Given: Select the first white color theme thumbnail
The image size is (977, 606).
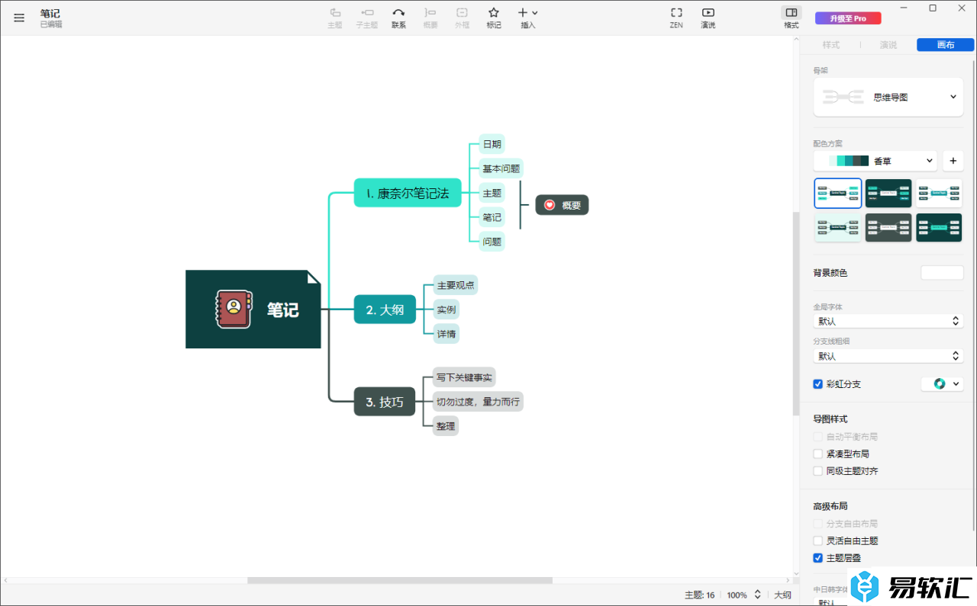Looking at the screenshot, I should [x=838, y=193].
